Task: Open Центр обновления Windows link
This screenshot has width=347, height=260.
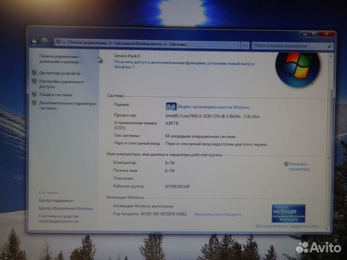Action: point(66,208)
